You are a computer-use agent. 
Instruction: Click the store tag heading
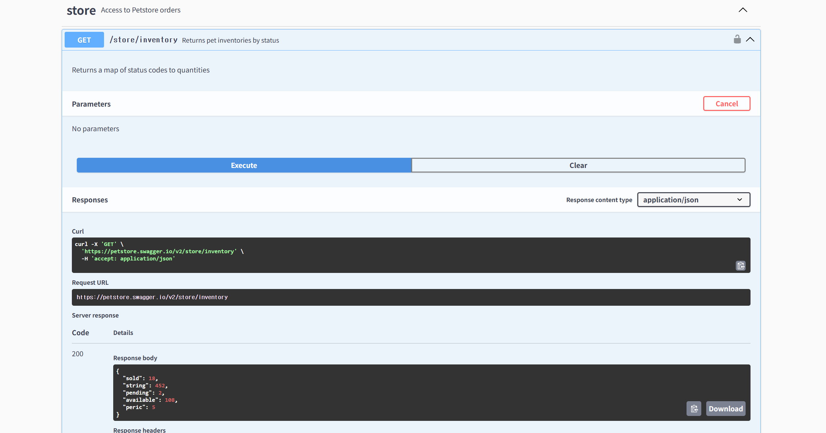pyautogui.click(x=81, y=10)
